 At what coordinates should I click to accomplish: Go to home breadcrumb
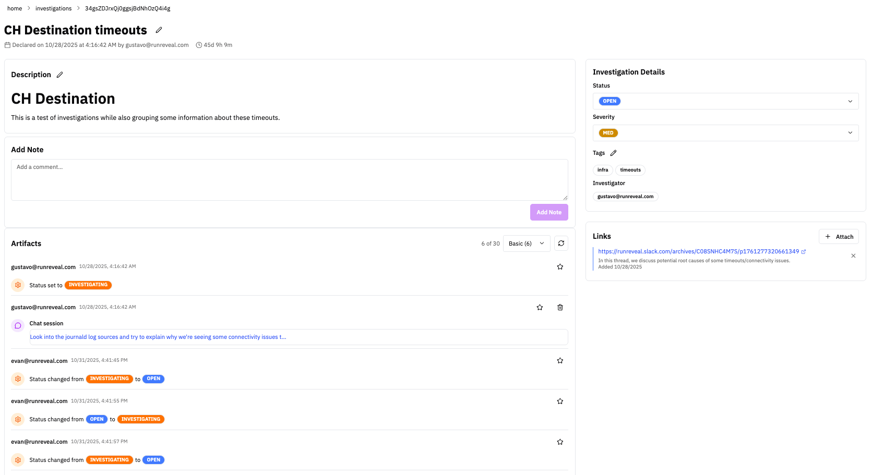[x=15, y=8]
